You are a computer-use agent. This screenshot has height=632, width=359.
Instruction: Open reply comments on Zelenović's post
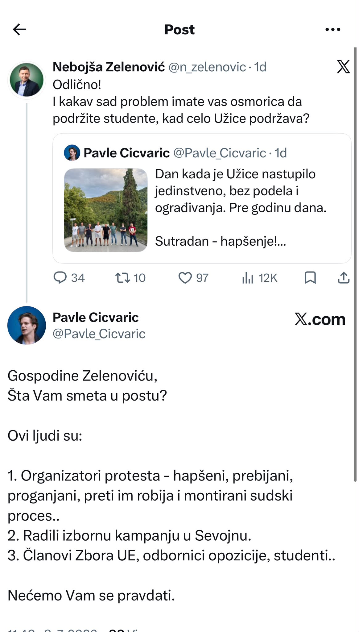click(x=69, y=278)
